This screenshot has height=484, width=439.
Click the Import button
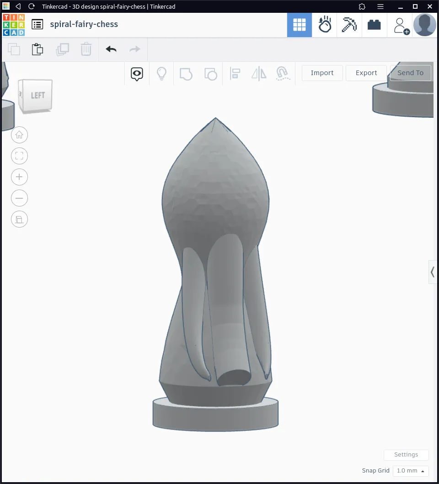pyautogui.click(x=322, y=73)
